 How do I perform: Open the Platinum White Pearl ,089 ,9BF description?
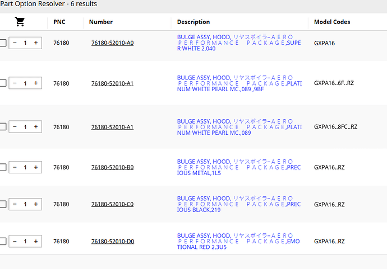(239, 83)
